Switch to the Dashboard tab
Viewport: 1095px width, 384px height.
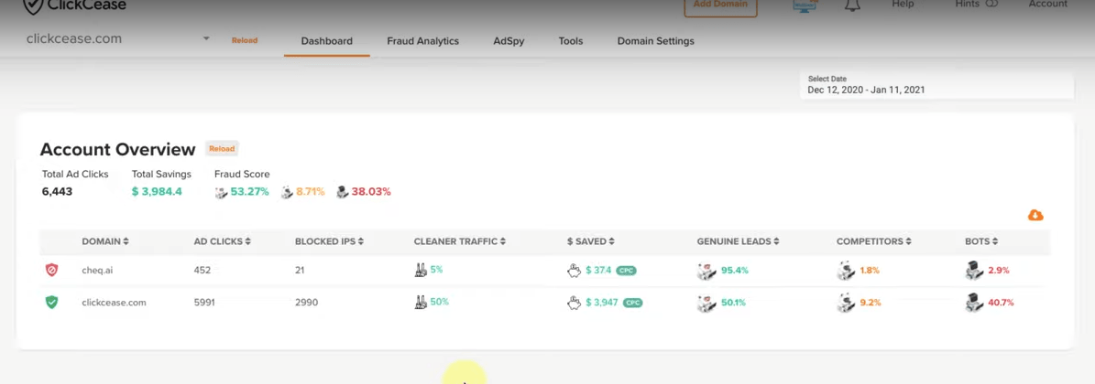coord(327,41)
